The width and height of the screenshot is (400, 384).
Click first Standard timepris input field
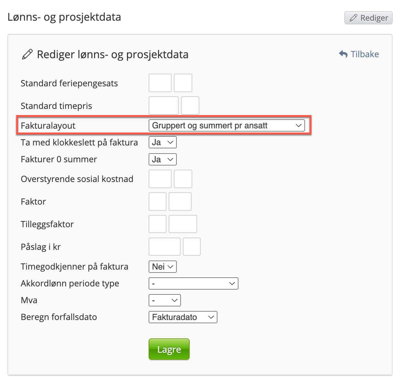pyautogui.click(x=163, y=106)
